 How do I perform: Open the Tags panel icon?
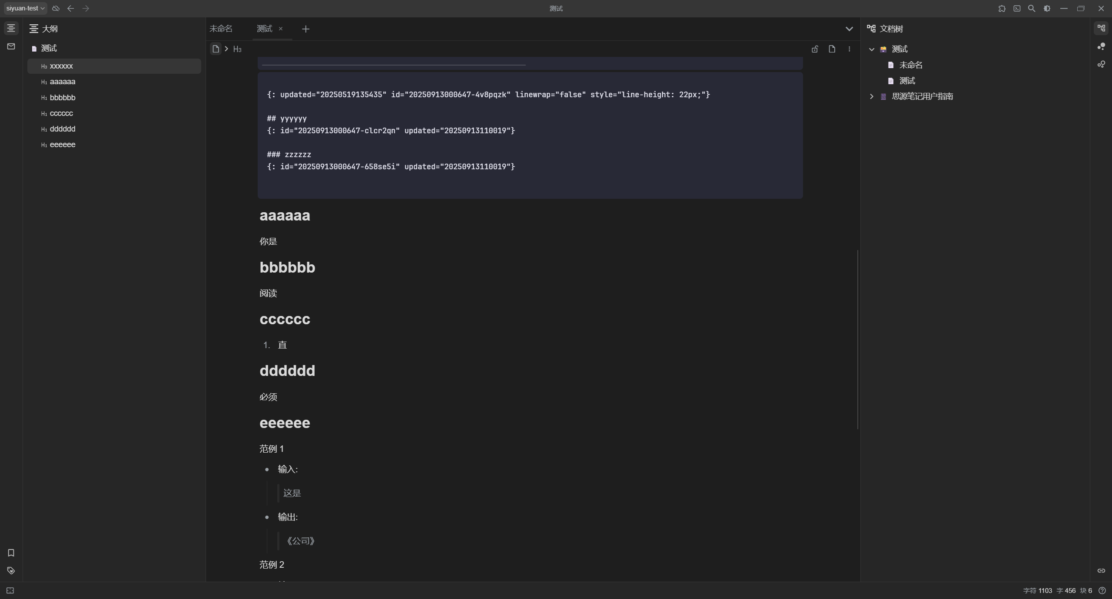[x=11, y=570]
